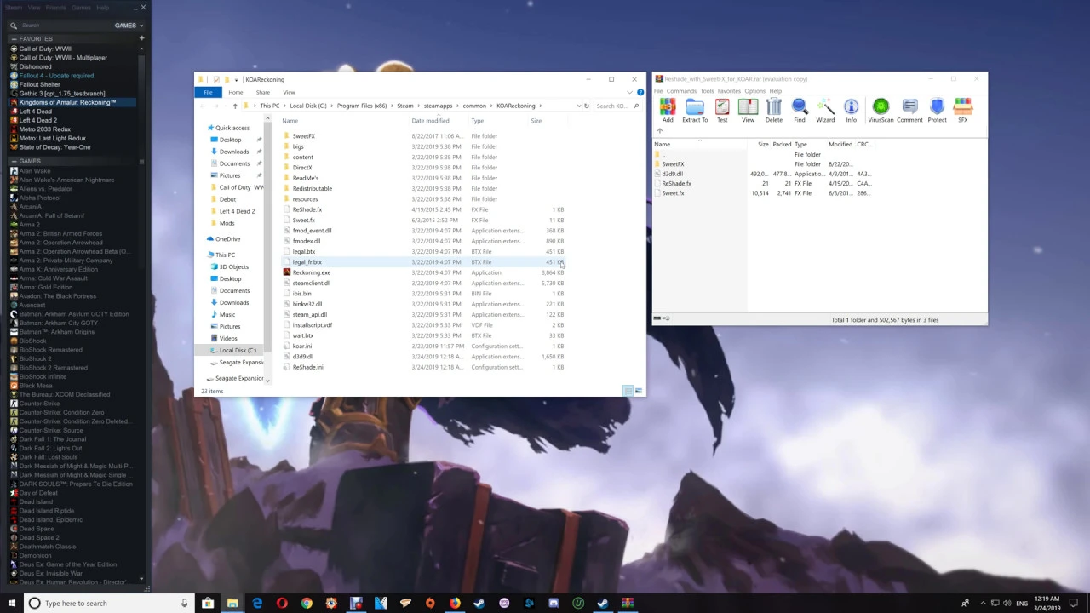Viewport: 1090px width, 613px height.
Task: Open Firefox from taskbar
Action: 455,603
